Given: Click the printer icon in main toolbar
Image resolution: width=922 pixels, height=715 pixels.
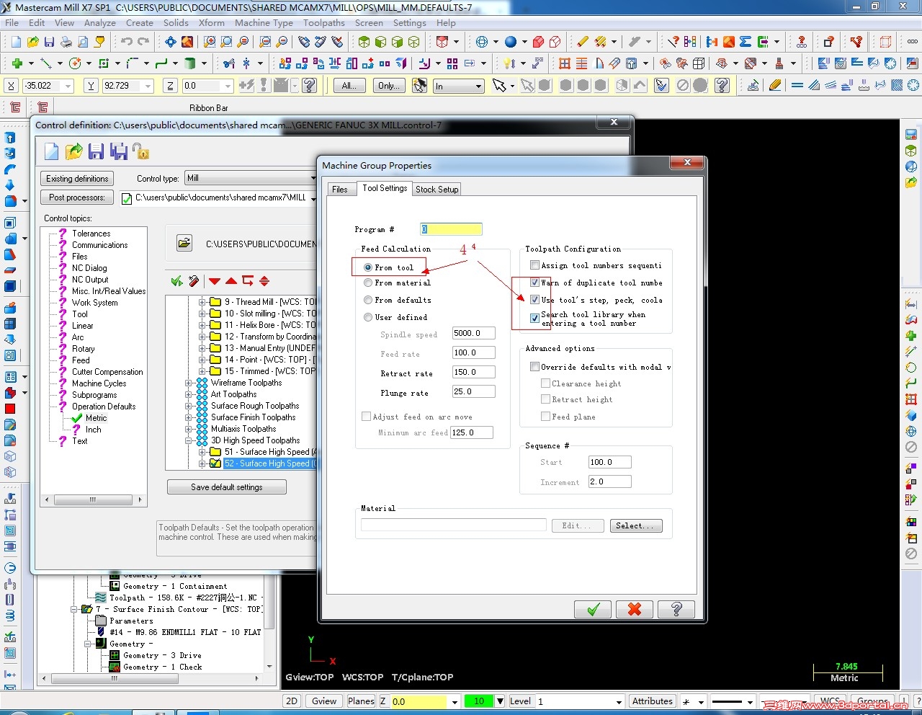Looking at the screenshot, I should 66,42.
